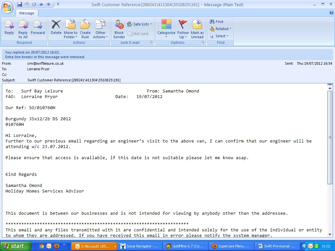This screenshot has width=335, height=251.
Task: Click Reply to All
Action: click(x=23, y=29)
